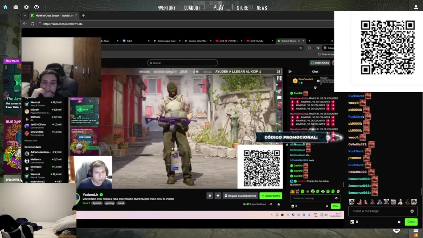
Task: Click the Spanish tag
Action: [x=97, y=203]
